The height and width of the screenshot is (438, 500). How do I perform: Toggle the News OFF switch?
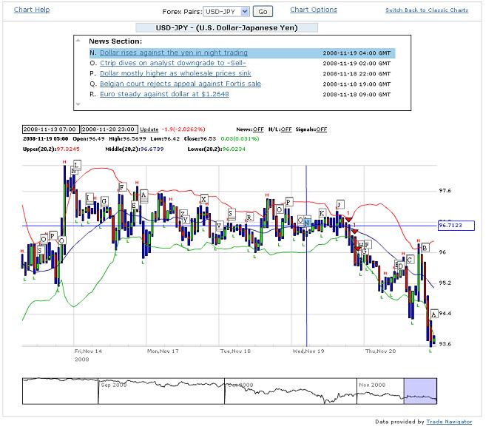coord(258,129)
